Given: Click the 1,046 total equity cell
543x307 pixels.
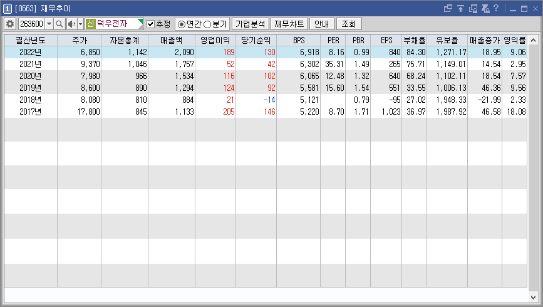Looking at the screenshot, I should pos(125,64).
